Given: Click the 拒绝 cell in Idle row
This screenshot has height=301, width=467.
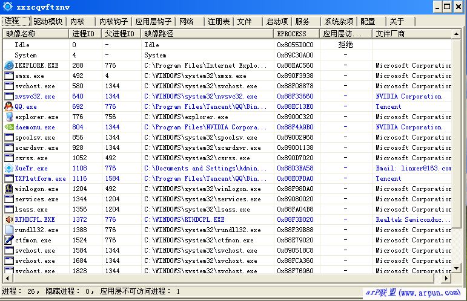Looking at the screenshot, I should point(345,45).
